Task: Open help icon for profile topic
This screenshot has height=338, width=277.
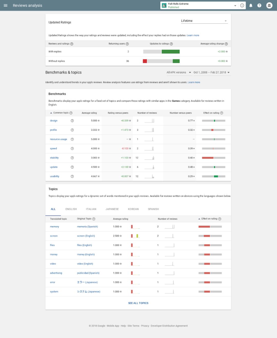Action: 72,130
